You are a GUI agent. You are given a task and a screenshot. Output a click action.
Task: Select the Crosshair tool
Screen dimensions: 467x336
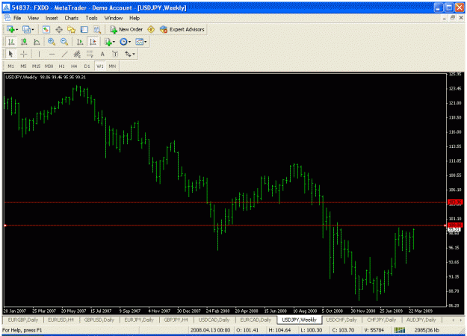pyautogui.click(x=24, y=54)
